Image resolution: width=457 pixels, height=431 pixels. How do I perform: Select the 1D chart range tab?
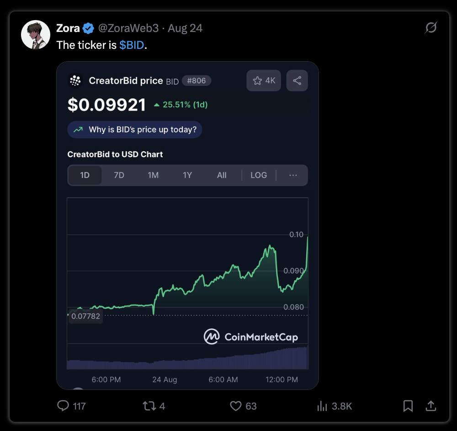point(85,175)
